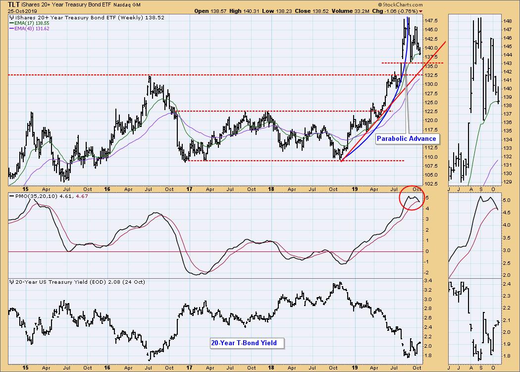520x372 pixels.
Task: Click 133 on the zoom panel price axis
Action: pyautogui.click(x=508, y=148)
